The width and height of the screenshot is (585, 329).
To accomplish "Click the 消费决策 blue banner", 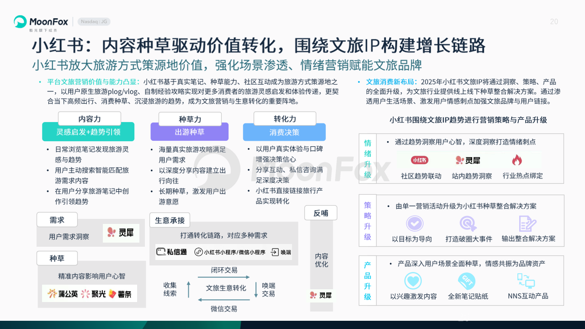I will [284, 132].
